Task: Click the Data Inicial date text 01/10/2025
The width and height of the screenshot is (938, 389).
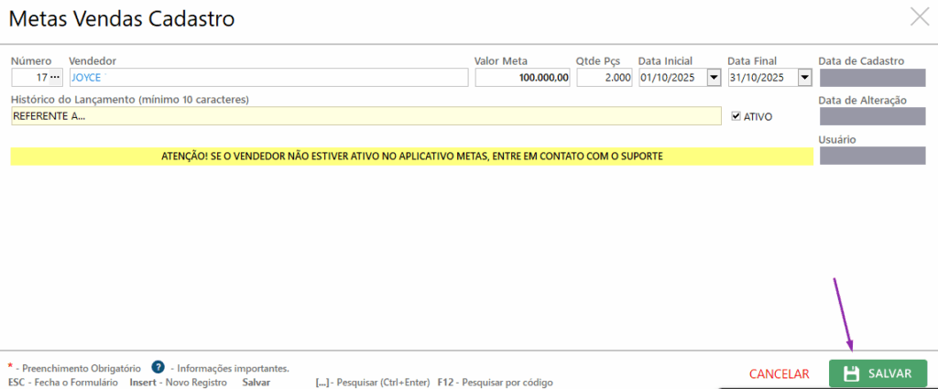Action: (671, 78)
